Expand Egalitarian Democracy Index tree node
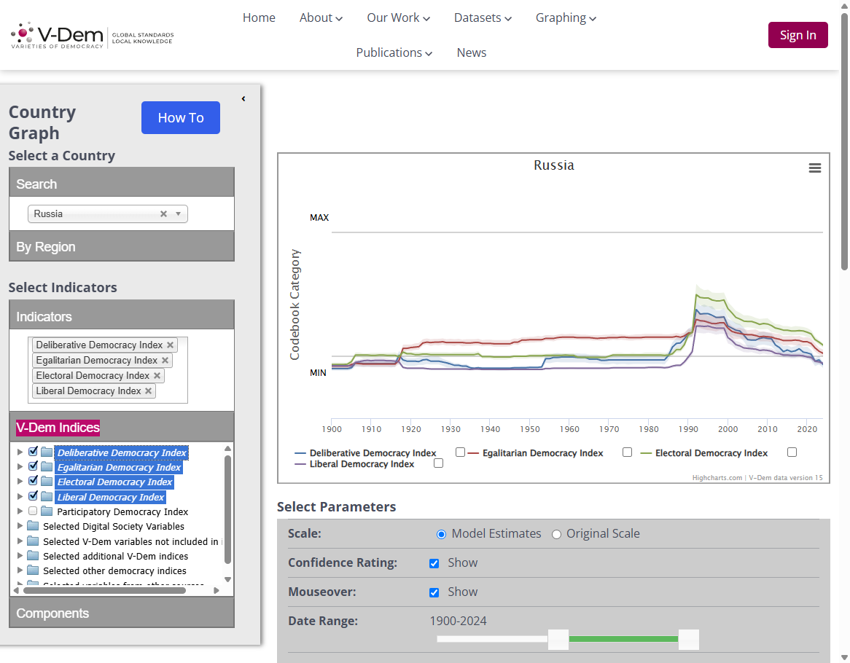Image resolution: width=850 pixels, height=663 pixels. (20, 466)
